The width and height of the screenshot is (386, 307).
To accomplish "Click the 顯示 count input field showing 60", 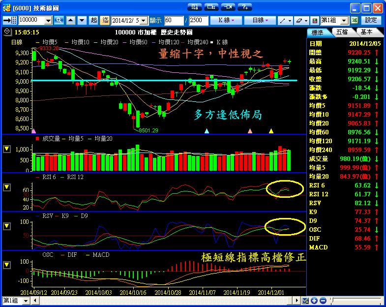I will [x=174, y=20].
